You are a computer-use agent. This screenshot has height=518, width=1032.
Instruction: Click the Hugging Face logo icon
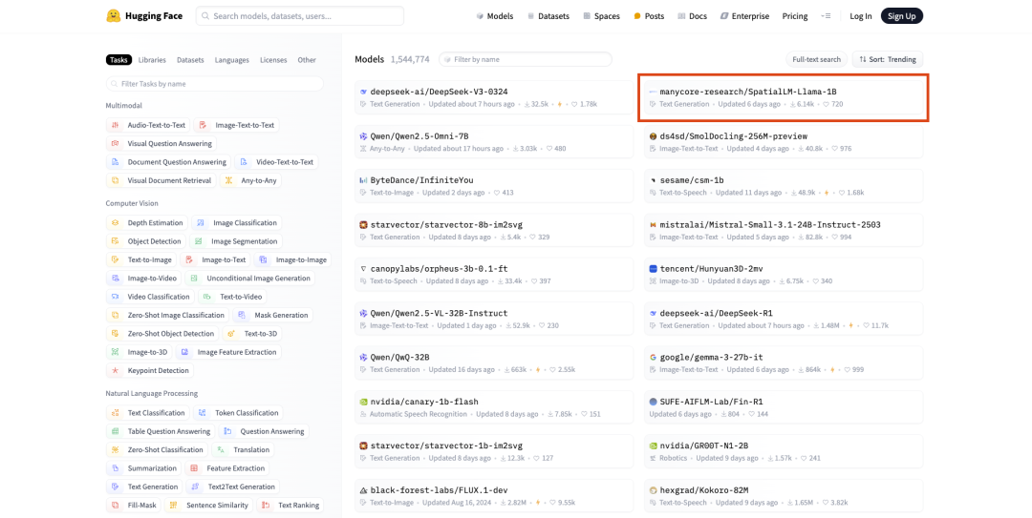(113, 16)
